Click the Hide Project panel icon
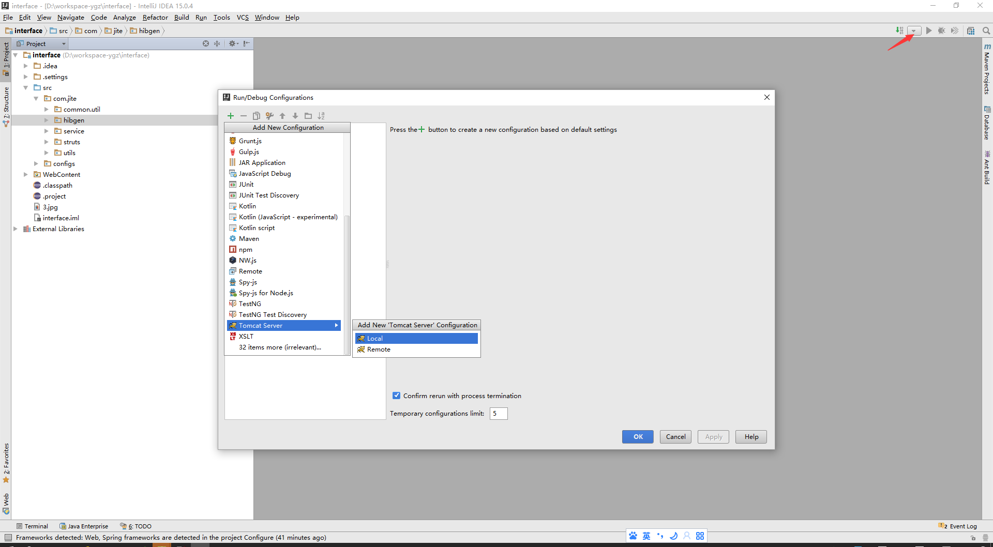Viewport: 993px width, 547px height. [246, 43]
